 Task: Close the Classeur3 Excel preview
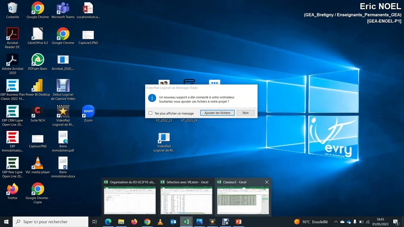(x=267, y=182)
